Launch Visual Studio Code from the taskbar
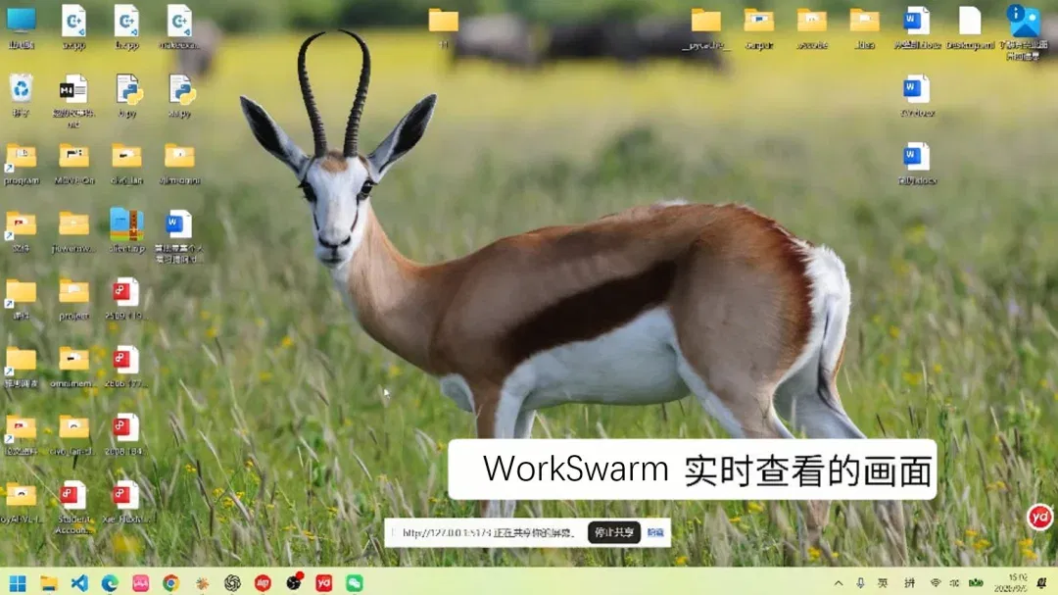1058x595 pixels. click(79, 583)
